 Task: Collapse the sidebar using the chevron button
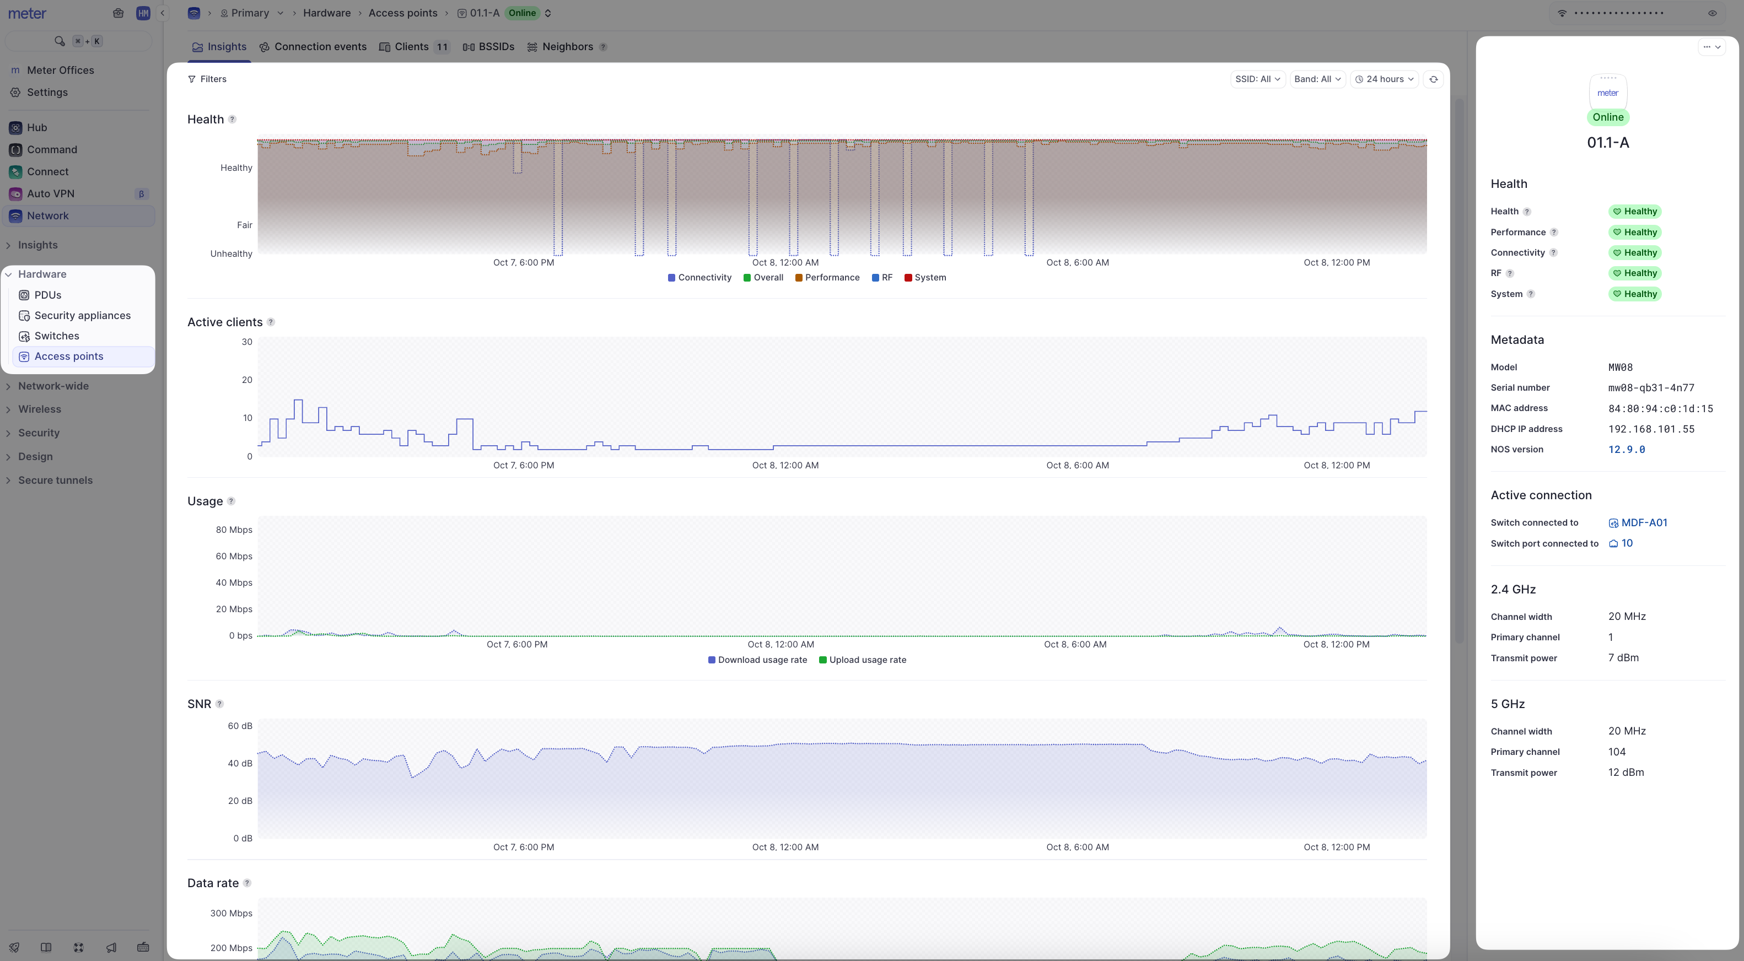pos(163,13)
